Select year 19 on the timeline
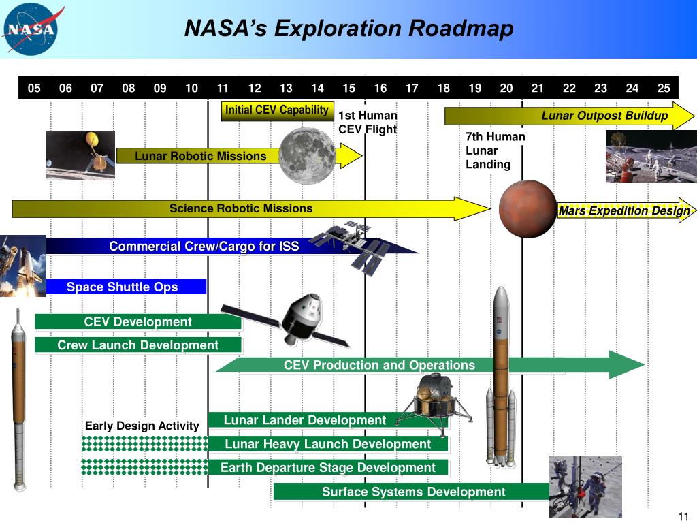The image size is (697, 523). tap(475, 88)
